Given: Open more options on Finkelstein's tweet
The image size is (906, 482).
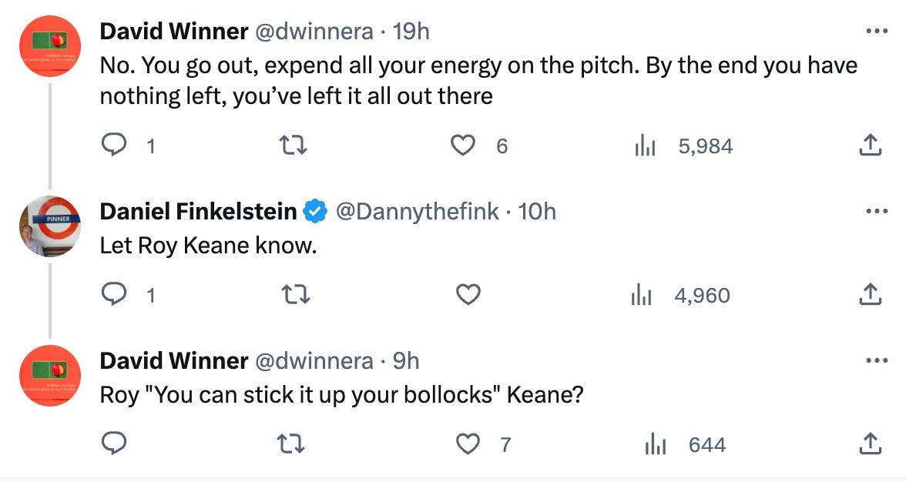Looking at the screenshot, I should pyautogui.click(x=876, y=211).
